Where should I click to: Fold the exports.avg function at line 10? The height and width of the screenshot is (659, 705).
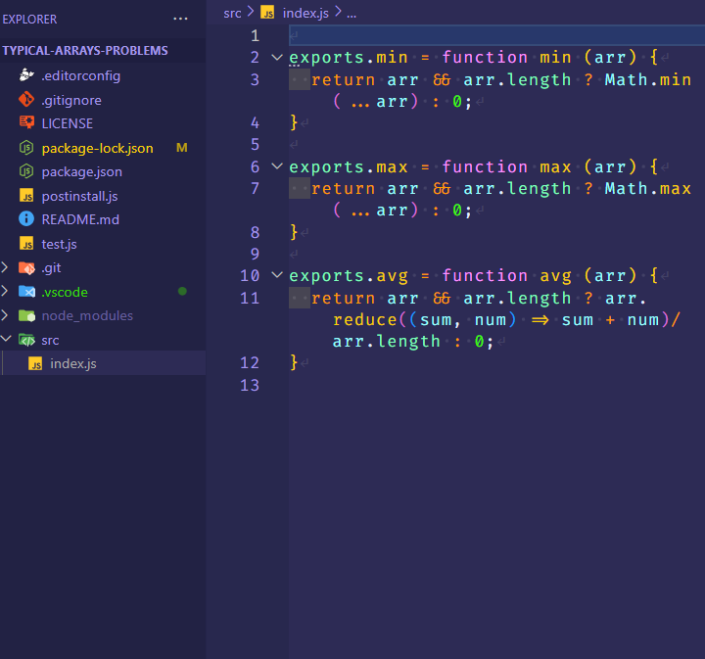pos(277,274)
